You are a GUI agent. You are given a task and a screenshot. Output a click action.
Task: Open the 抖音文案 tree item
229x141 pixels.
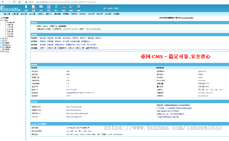[x=10, y=25]
